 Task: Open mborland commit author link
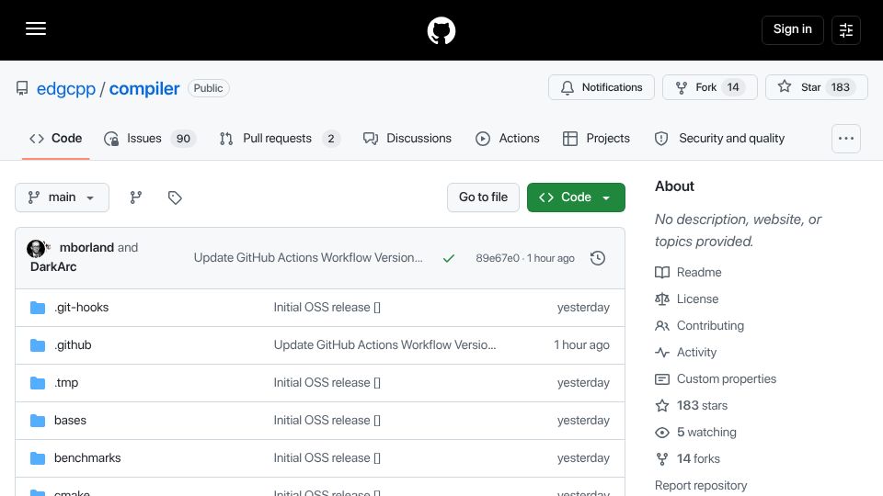[86, 247]
